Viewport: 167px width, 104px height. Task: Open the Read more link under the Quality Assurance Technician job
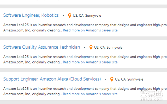pos(90,62)
